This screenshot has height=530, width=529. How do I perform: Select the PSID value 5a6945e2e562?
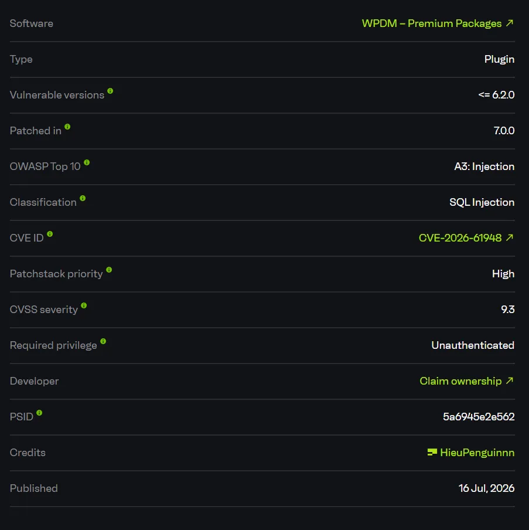point(479,417)
